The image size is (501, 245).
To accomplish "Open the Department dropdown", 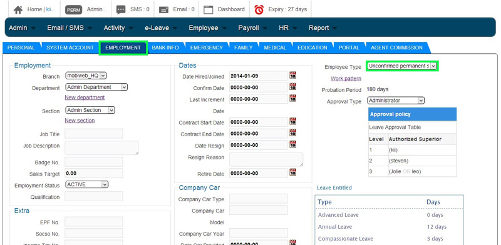I will pyautogui.click(x=96, y=87).
